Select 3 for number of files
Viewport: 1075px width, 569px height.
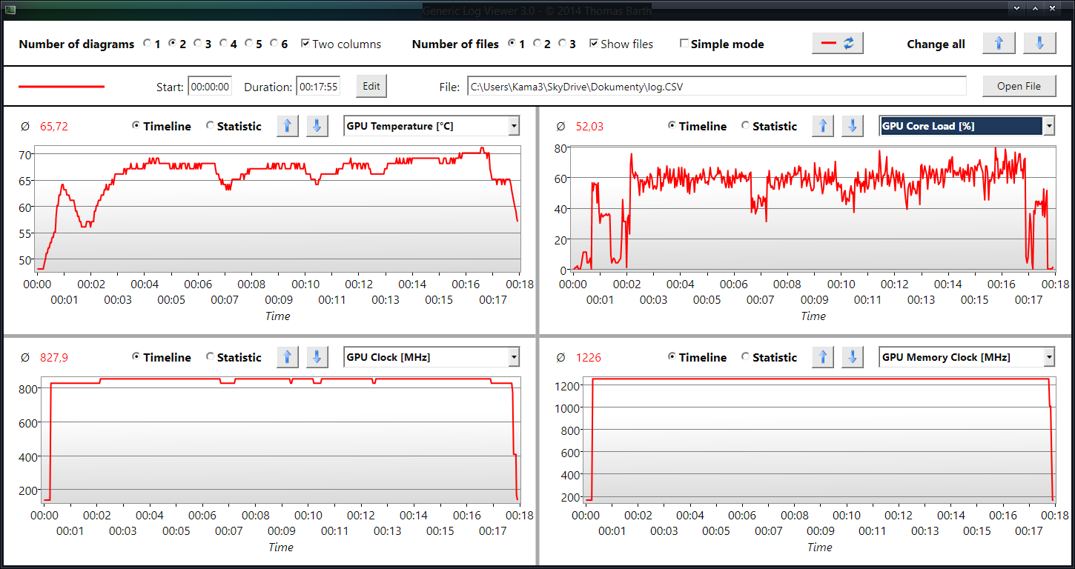pyautogui.click(x=563, y=44)
